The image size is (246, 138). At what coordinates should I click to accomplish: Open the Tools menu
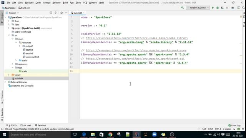pos(78,3)
